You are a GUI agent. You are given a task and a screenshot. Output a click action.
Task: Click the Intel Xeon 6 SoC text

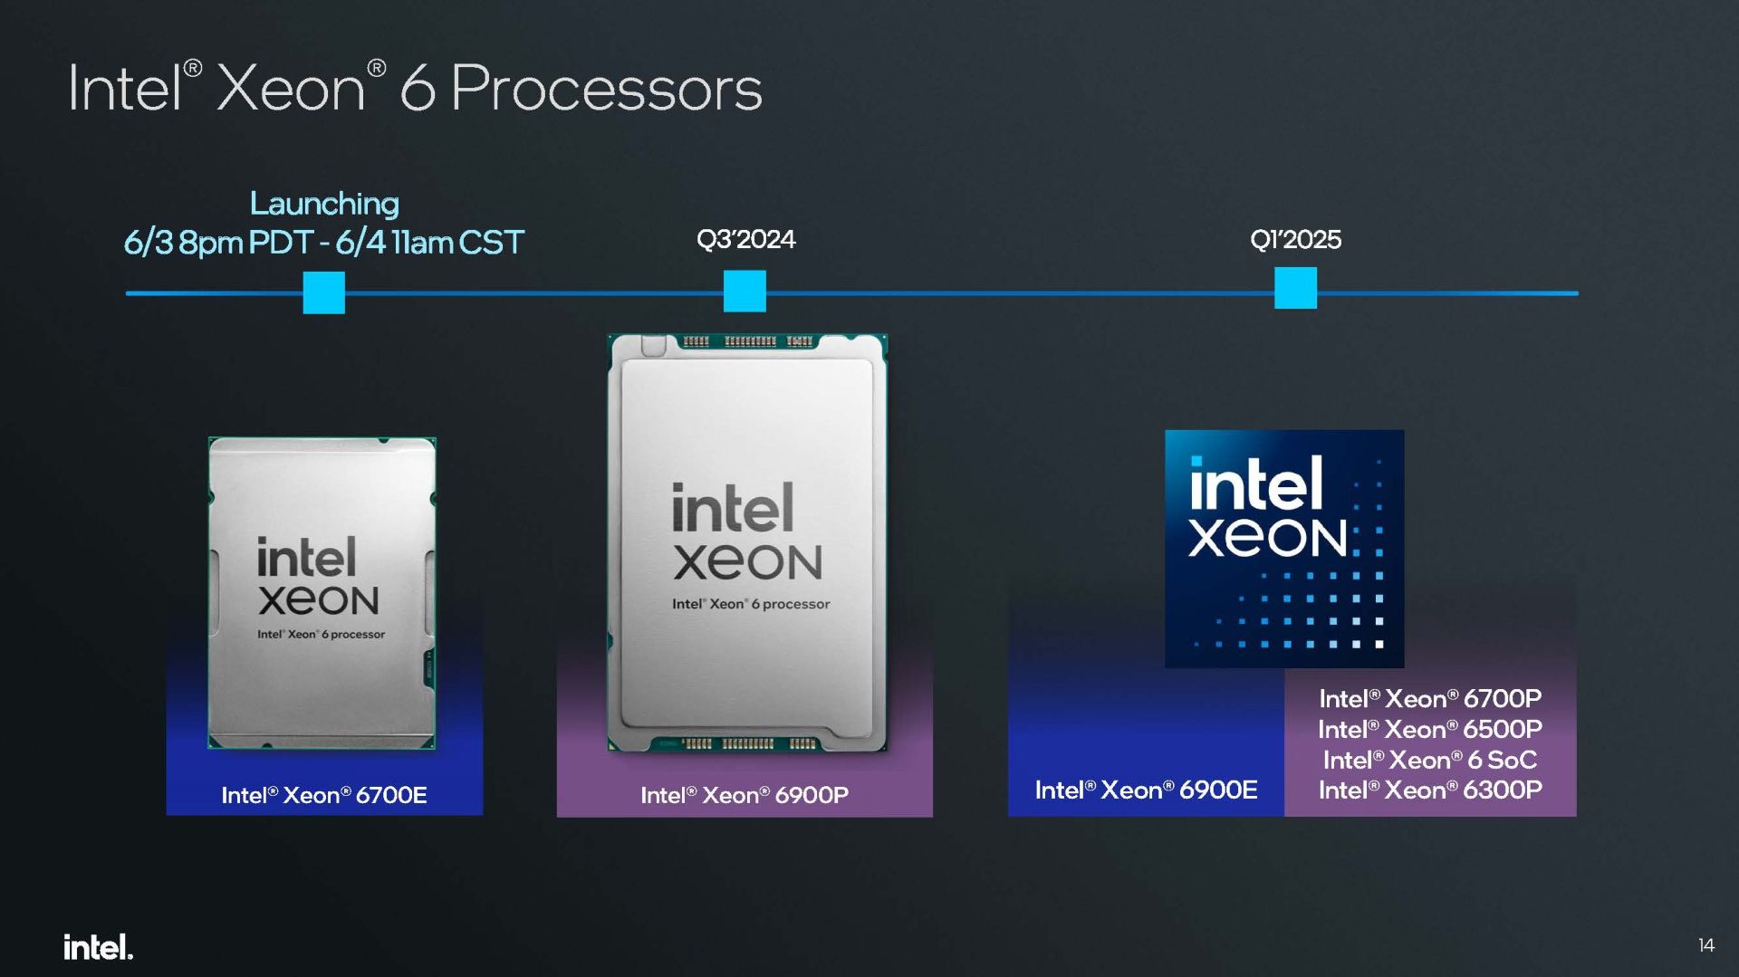(1430, 760)
